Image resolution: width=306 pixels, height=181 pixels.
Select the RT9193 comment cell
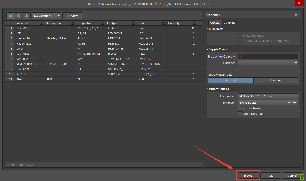(29, 74)
